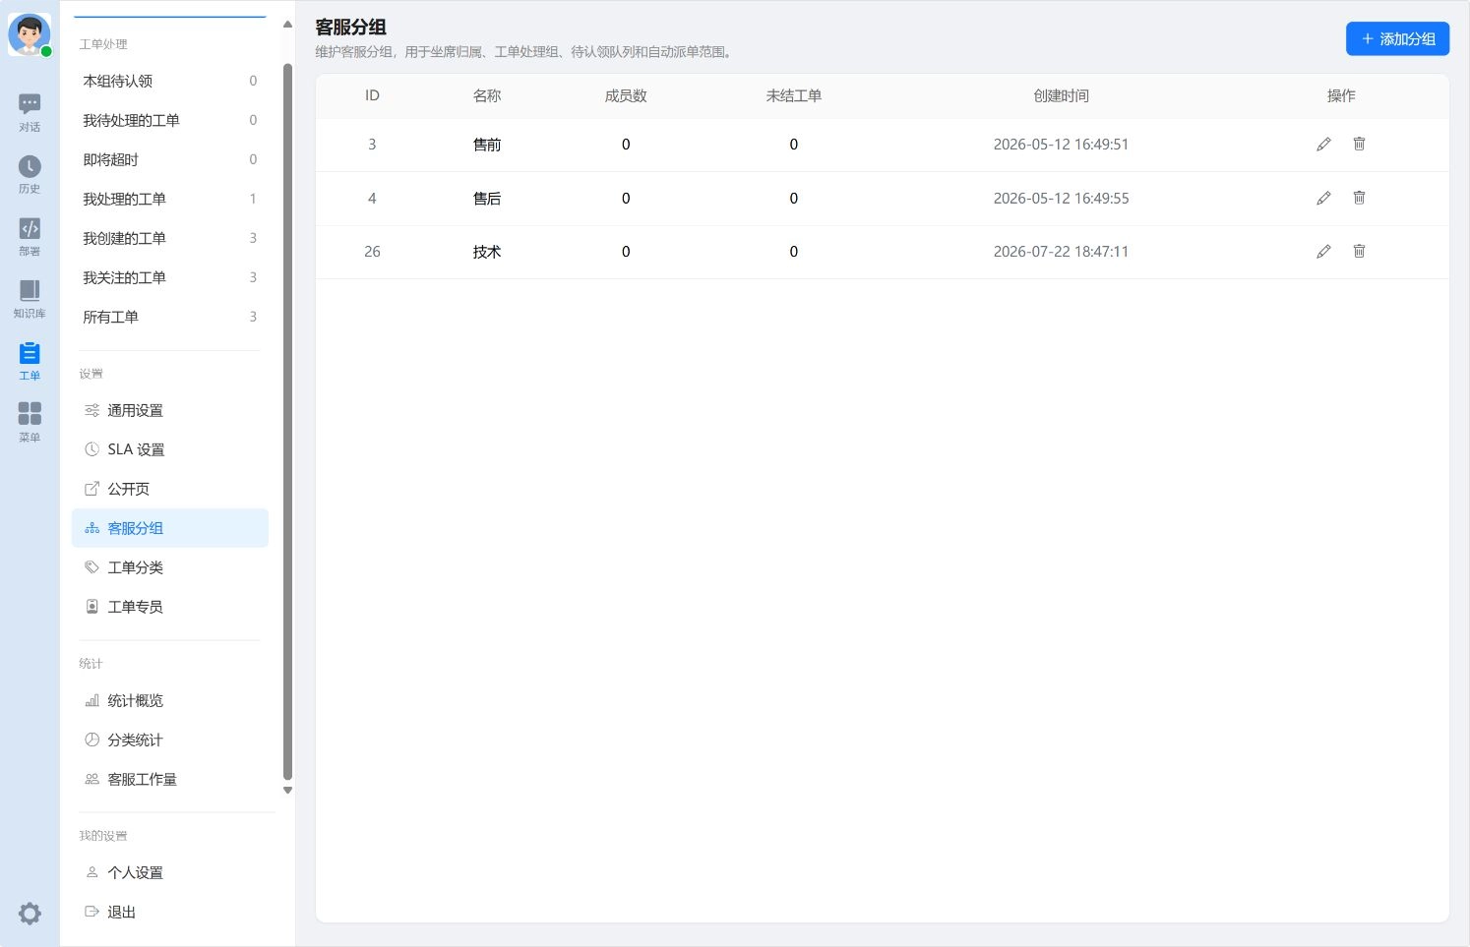Click creation time 2026-05-12 16:49:55

[x=1061, y=199]
